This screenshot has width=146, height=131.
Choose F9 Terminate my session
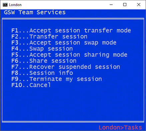coord(57,79)
